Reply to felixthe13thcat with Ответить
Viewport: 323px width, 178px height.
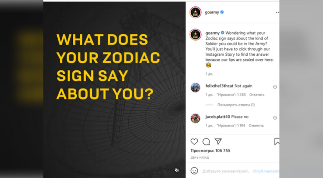pos(257,95)
